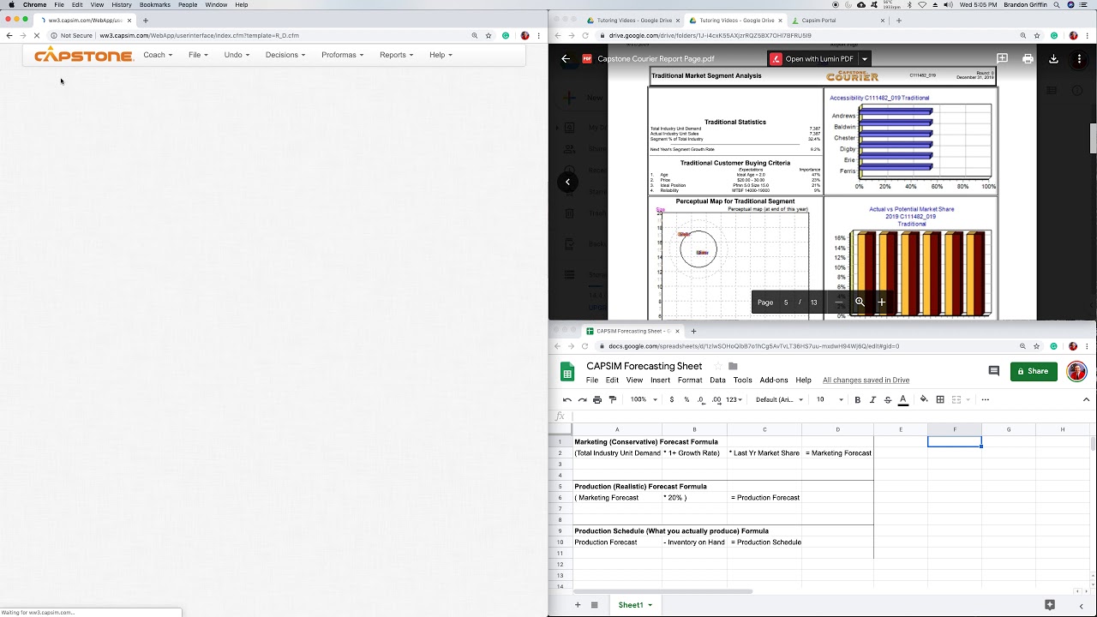Screen dimensions: 1097x617
Task: Click the green Share button
Action: (1034, 371)
